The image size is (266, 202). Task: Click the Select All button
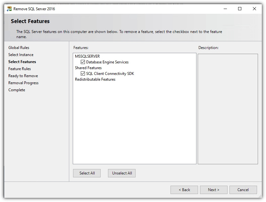coord(87,173)
